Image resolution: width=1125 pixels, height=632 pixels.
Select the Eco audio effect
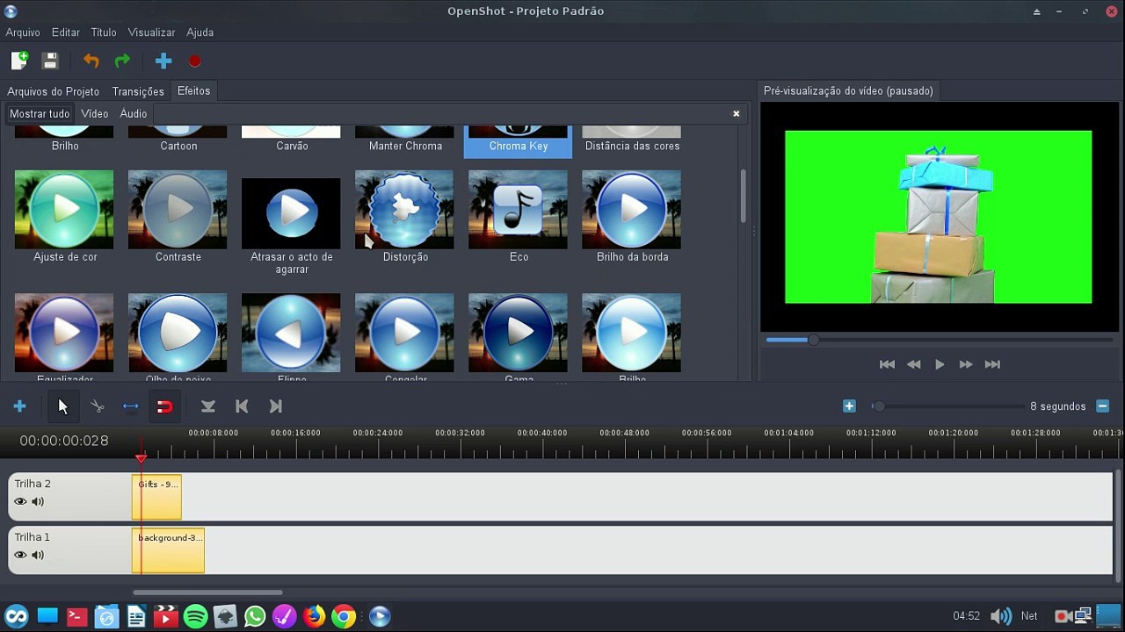tap(519, 217)
